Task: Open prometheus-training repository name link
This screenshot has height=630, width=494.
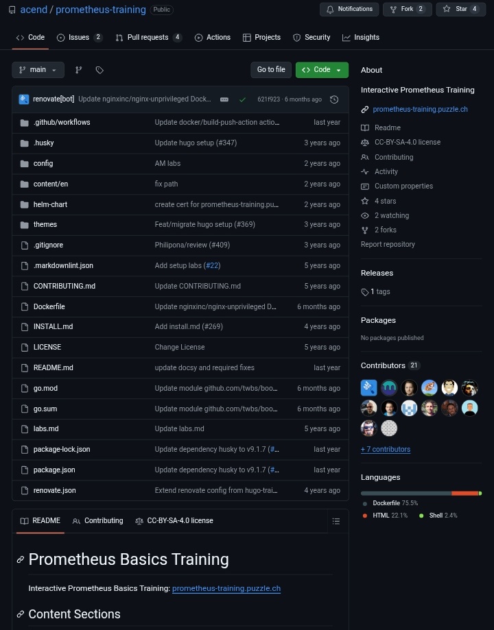Action: point(101,10)
